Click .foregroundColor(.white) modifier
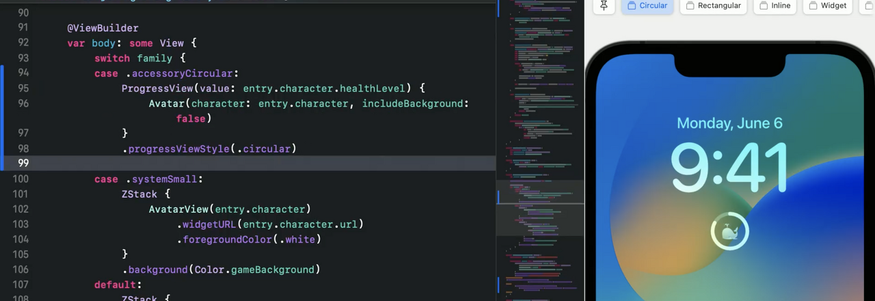The width and height of the screenshot is (875, 301). (x=249, y=239)
